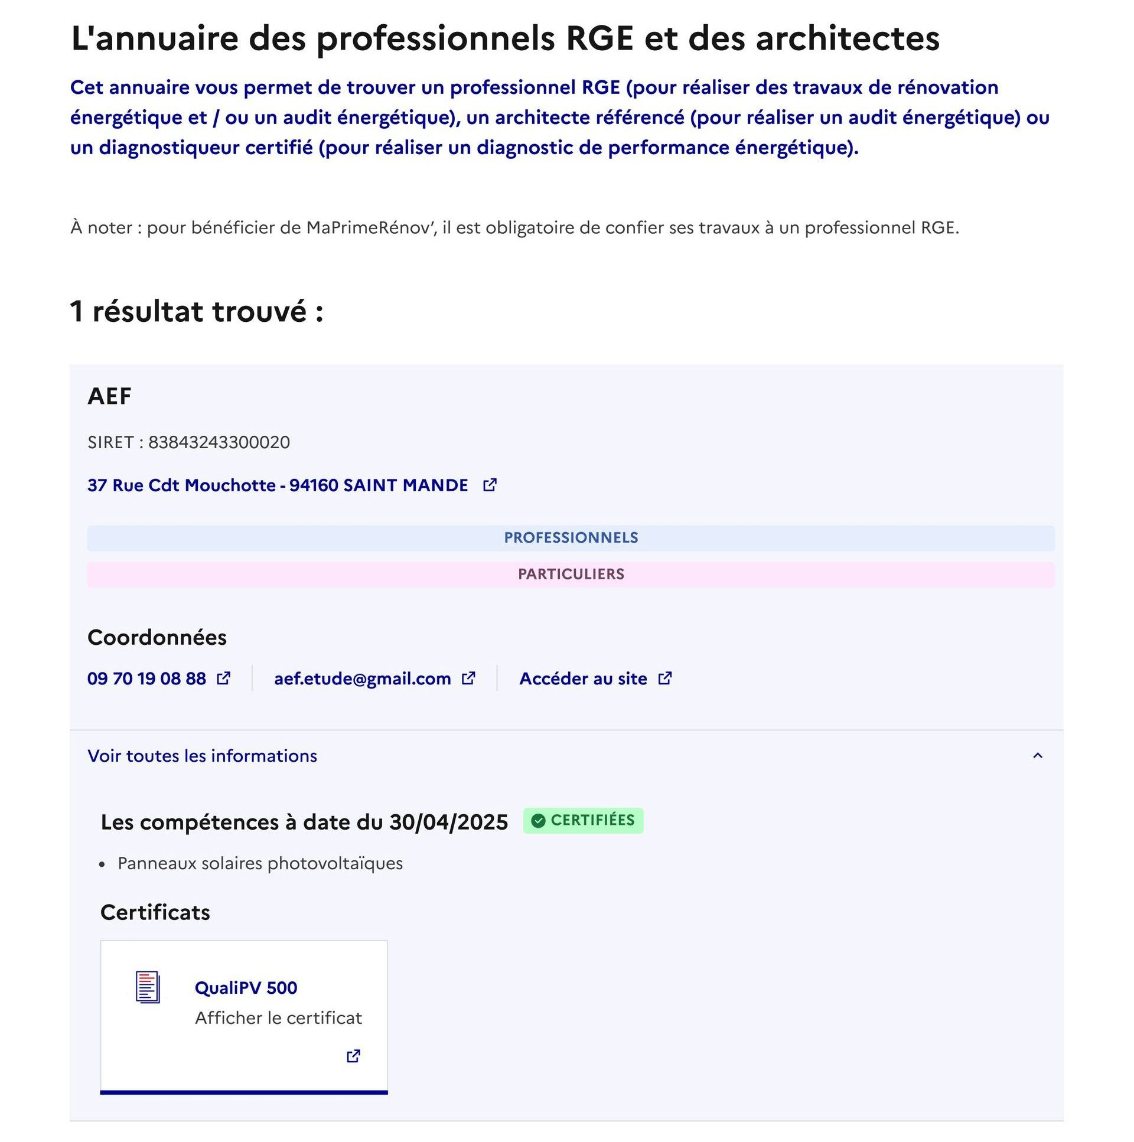The width and height of the screenshot is (1134, 1142).
Task: Call the phone number 09 70 19 08 88
Action: [146, 678]
